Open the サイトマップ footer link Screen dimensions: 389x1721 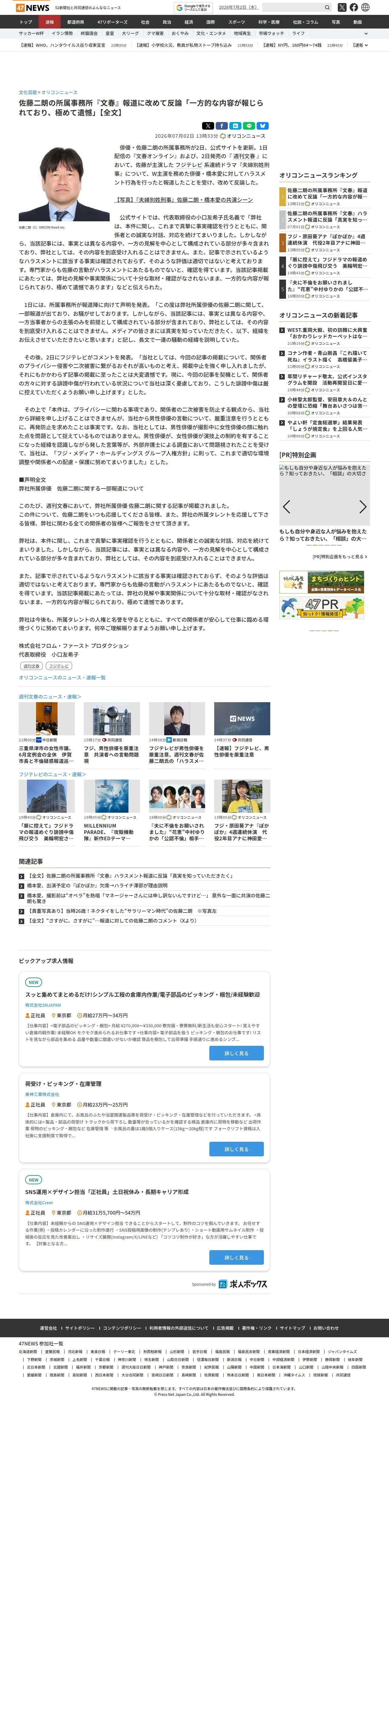point(292,1328)
